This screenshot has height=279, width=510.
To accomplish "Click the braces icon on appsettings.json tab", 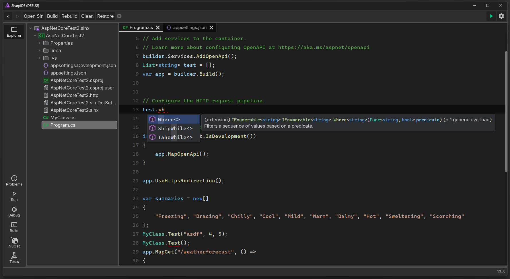I will (169, 28).
